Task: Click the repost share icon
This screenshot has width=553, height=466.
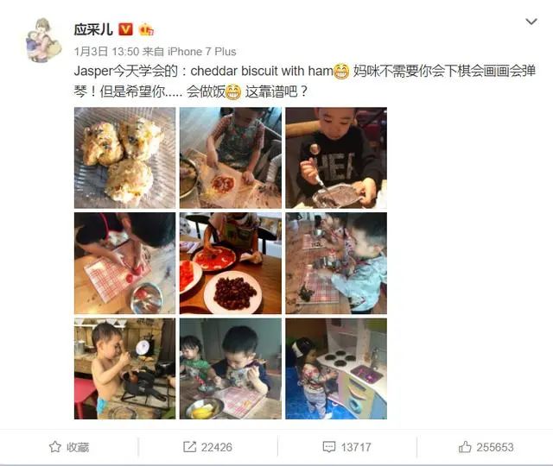Action: (x=189, y=447)
